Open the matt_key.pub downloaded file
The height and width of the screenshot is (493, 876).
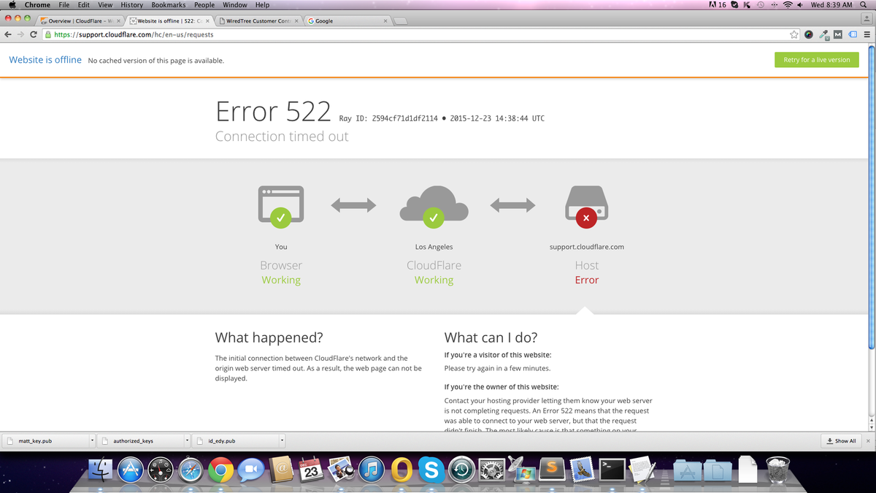[x=44, y=440]
